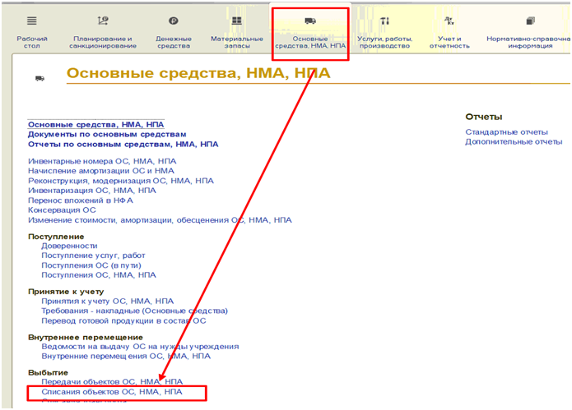
Task: Open the Рабочий стол section icon
Action: coord(32,21)
